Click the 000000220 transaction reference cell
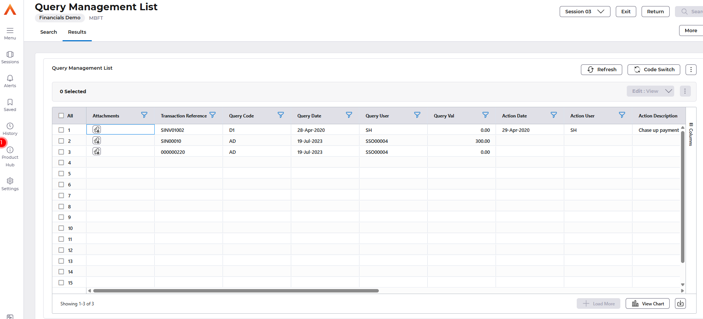 pos(188,152)
